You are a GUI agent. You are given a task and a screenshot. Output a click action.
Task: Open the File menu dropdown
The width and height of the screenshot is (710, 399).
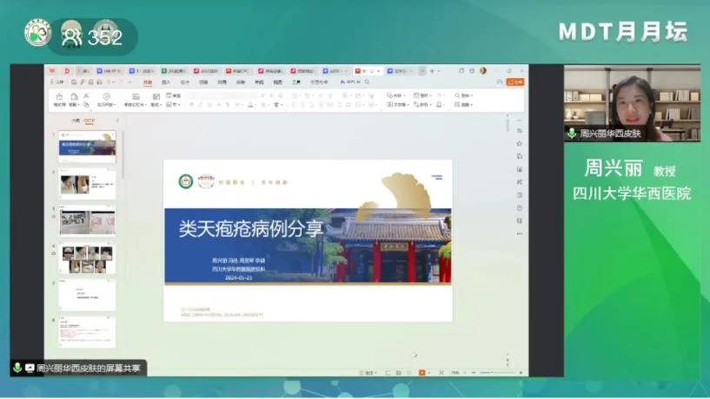[57, 82]
